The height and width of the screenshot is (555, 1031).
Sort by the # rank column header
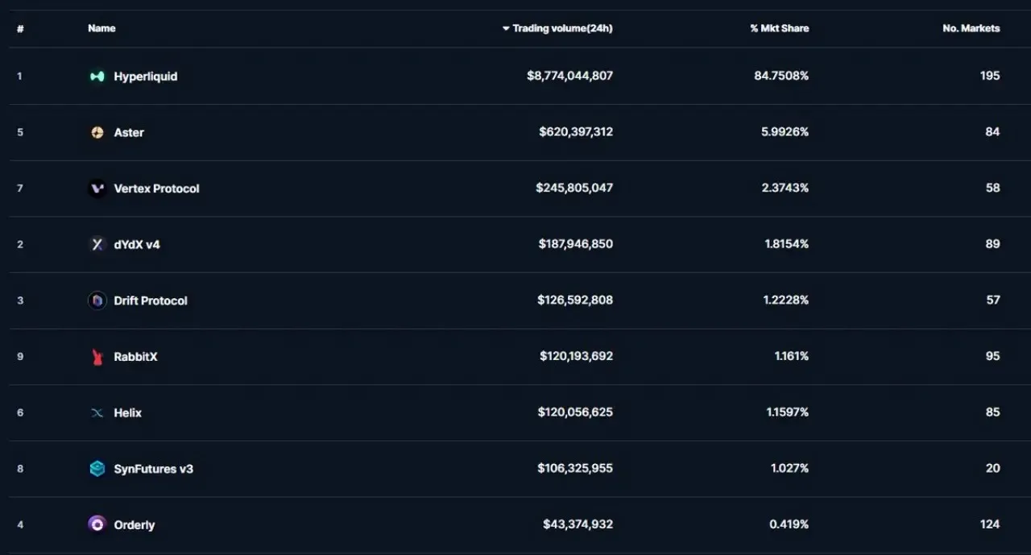pos(20,28)
